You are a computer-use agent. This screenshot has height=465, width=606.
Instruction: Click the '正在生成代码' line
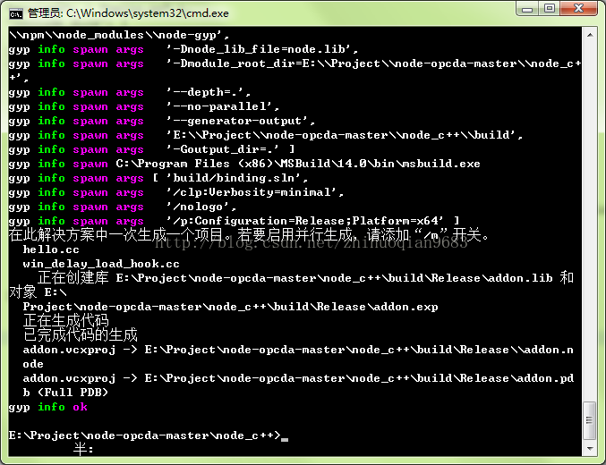[x=66, y=320]
